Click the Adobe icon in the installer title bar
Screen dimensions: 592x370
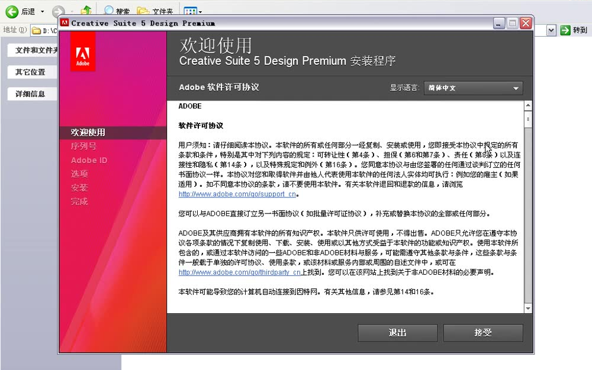(x=65, y=22)
